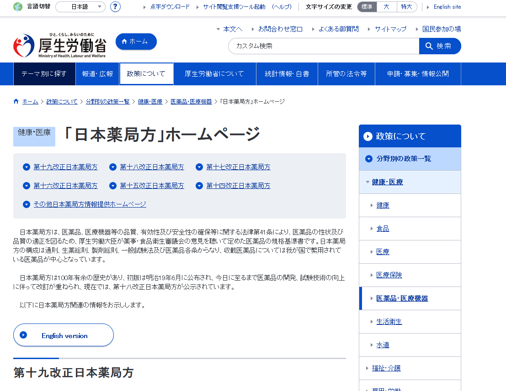Viewport: 506px width, 391px height.
Task: Jump to 第十七改正日本薬局方 anchor link
Action: 239,167
